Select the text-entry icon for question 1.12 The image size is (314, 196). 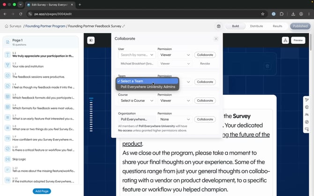click(x=7, y=170)
